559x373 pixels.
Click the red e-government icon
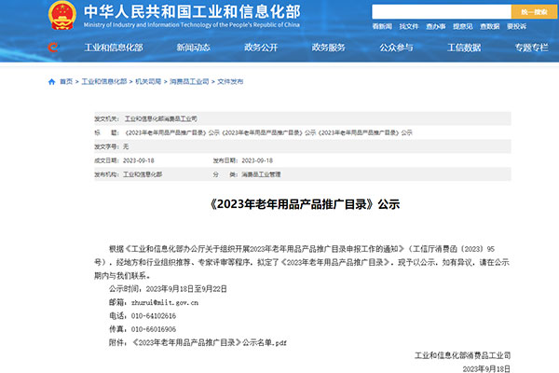point(53,48)
